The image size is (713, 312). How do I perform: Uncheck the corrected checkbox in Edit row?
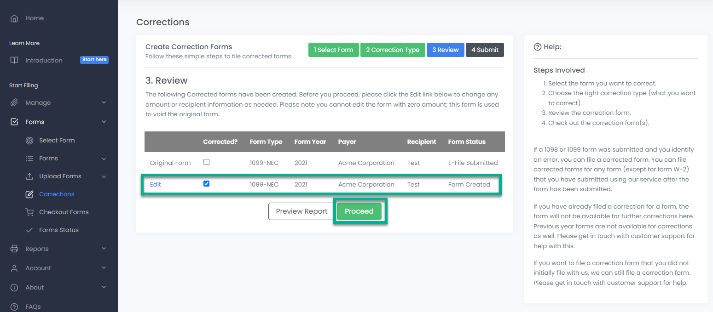(206, 184)
